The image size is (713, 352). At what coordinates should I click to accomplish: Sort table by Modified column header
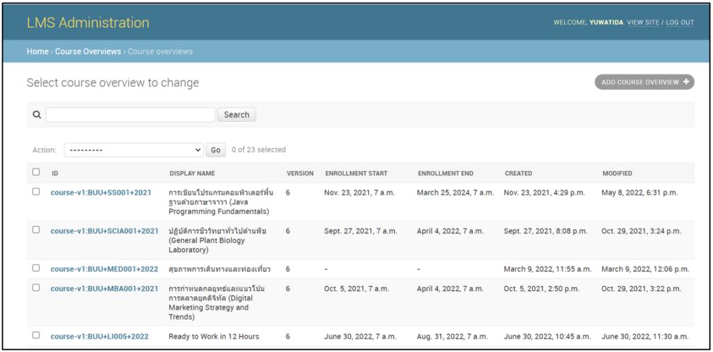tap(617, 173)
